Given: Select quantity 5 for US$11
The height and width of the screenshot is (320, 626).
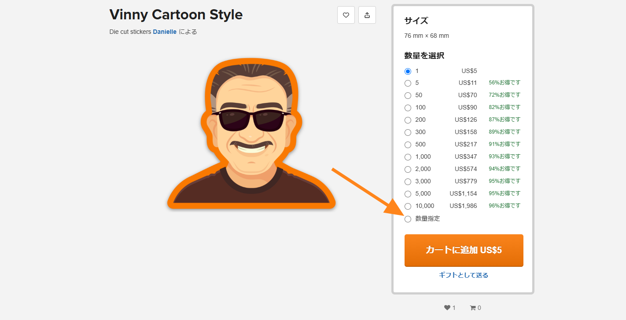Looking at the screenshot, I should (408, 83).
